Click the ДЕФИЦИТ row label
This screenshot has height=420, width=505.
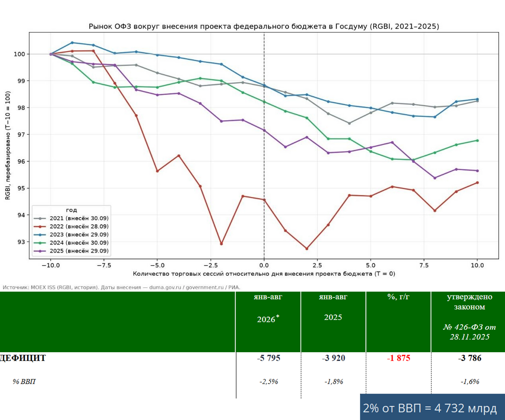(x=23, y=358)
